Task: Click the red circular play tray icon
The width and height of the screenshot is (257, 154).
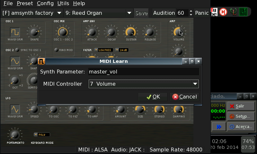Action: [223, 12]
